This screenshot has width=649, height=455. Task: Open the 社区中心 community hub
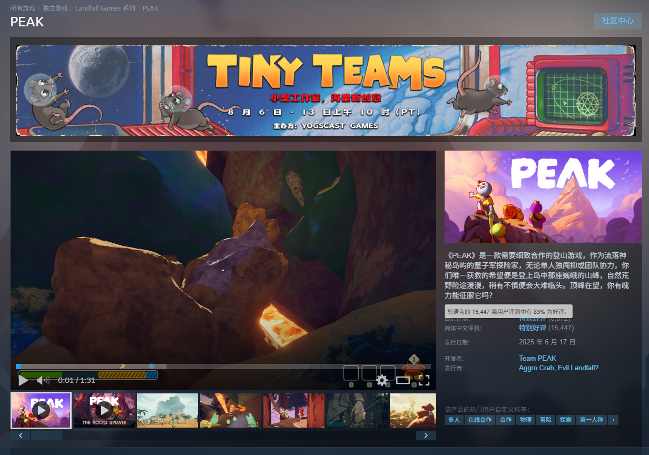point(618,21)
